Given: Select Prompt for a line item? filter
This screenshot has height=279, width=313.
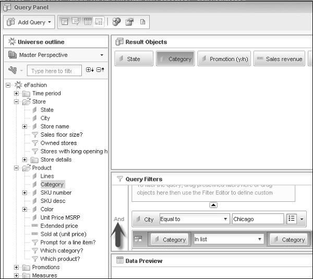Looking at the screenshot, I should (68, 242).
